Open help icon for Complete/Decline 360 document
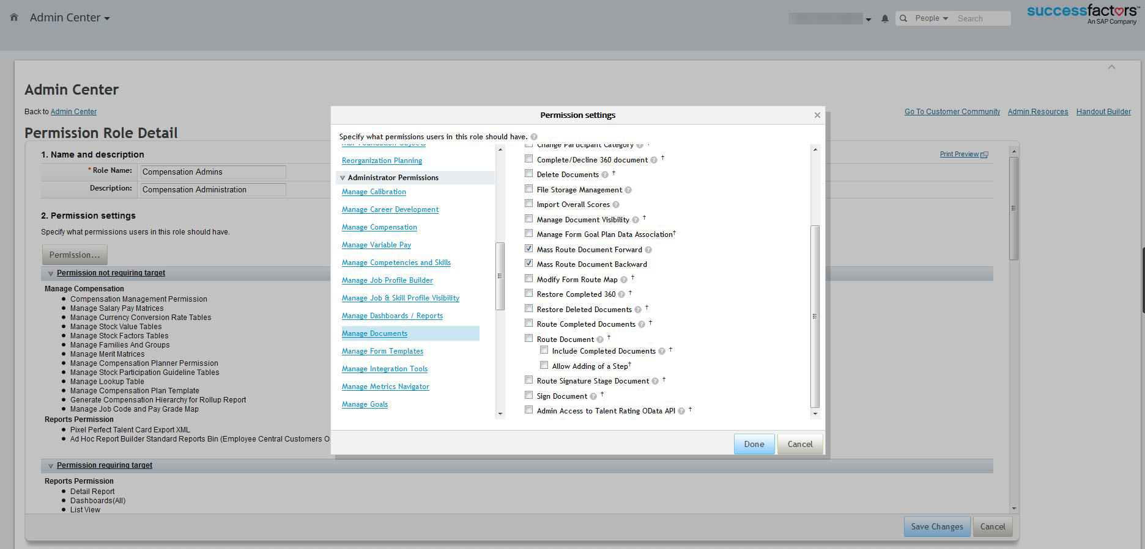 (x=654, y=160)
